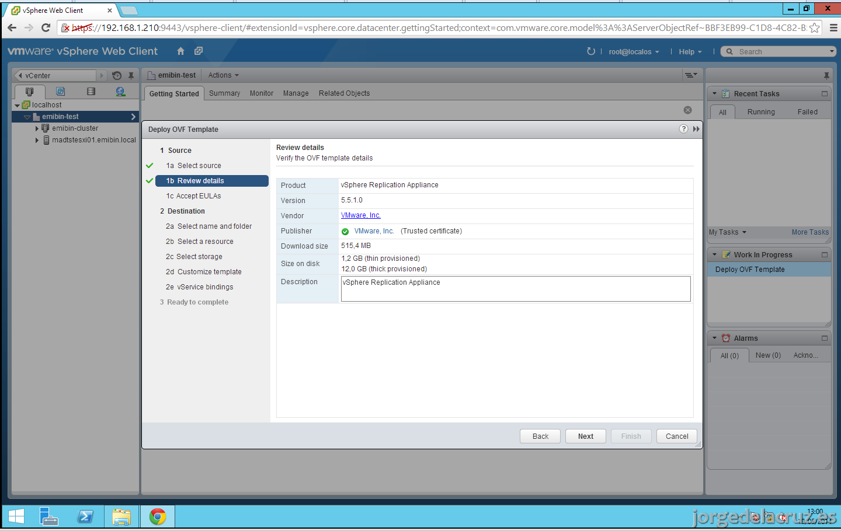Switch to the Related Objects tab

coord(345,93)
